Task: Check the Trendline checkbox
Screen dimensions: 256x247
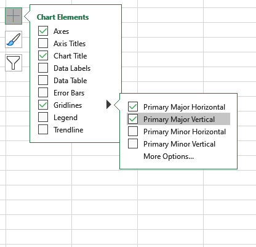Action: [43, 129]
